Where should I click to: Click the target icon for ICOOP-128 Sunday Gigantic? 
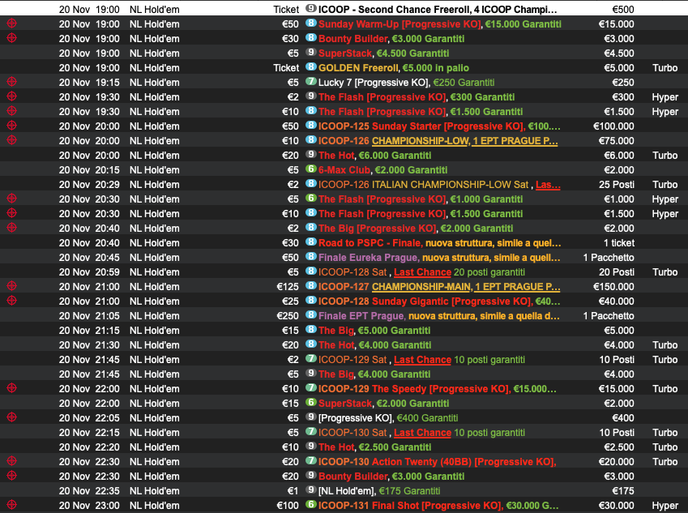tap(12, 301)
